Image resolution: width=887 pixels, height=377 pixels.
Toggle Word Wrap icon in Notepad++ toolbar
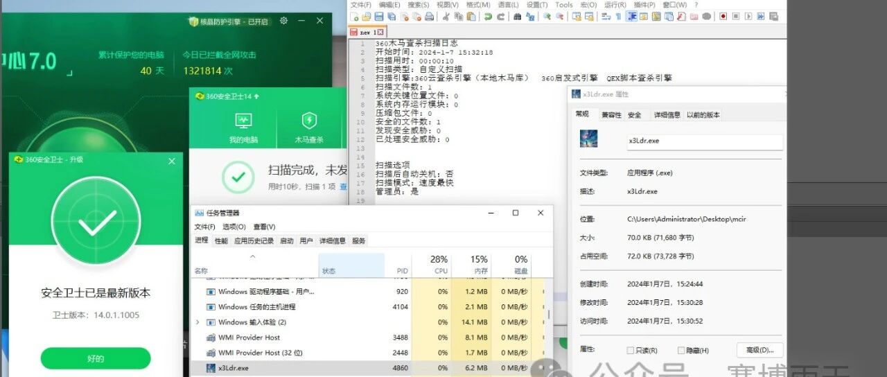point(606,16)
